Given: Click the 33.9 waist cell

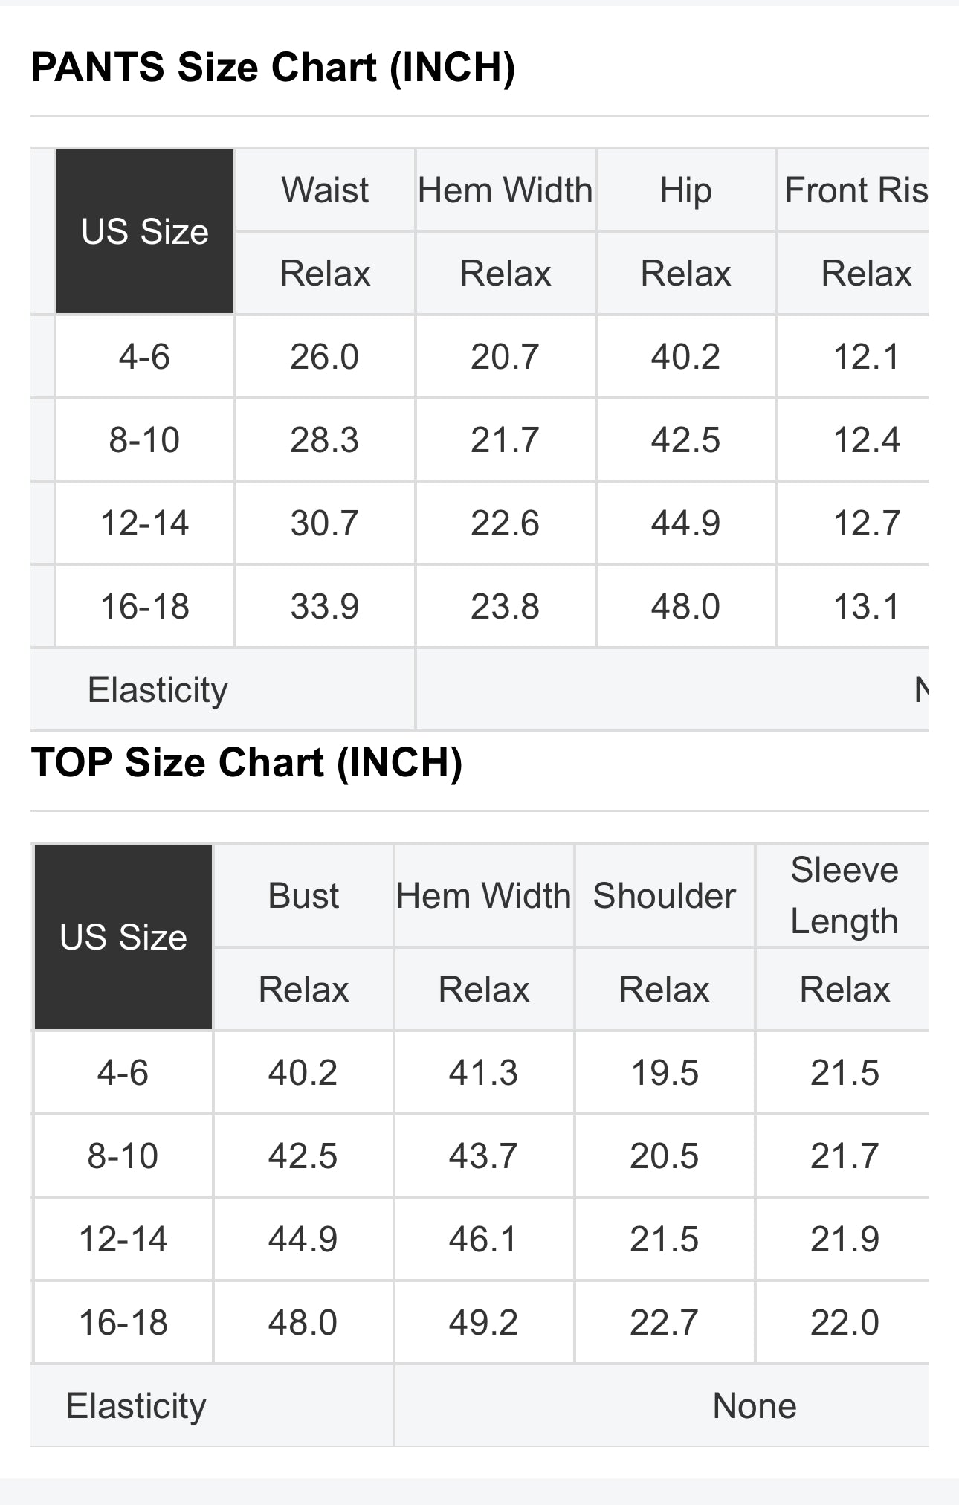Looking at the screenshot, I should 324,607.
